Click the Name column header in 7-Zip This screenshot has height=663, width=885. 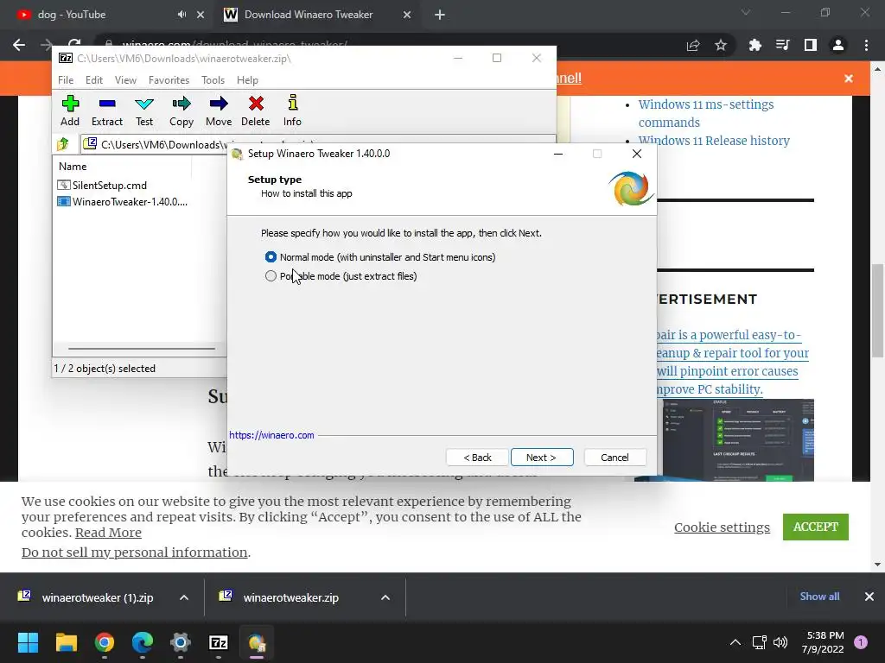pos(123,167)
